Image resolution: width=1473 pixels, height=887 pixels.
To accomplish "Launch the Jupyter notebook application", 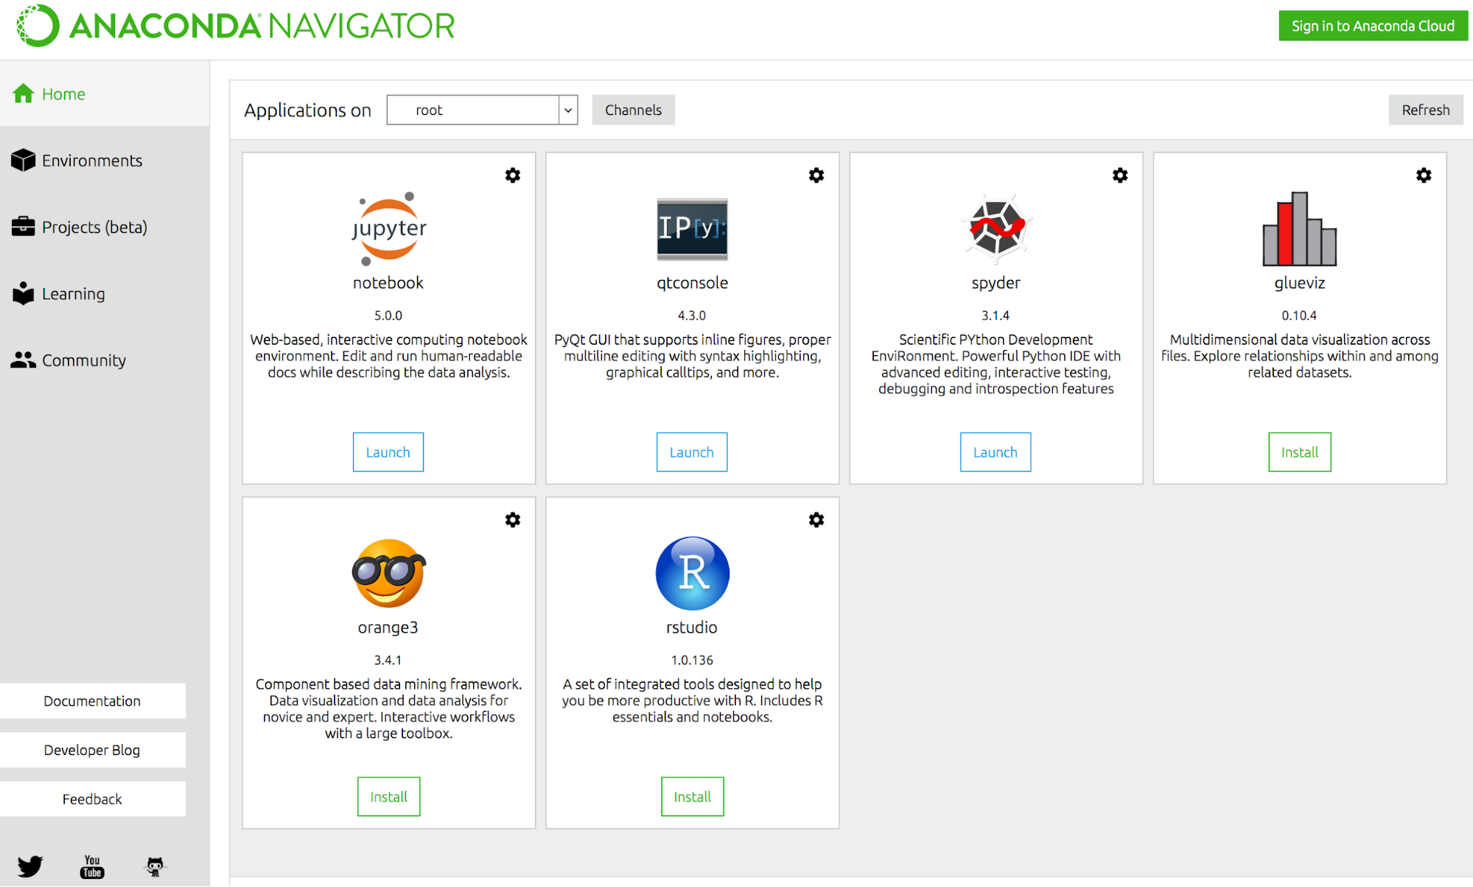I will (x=388, y=452).
